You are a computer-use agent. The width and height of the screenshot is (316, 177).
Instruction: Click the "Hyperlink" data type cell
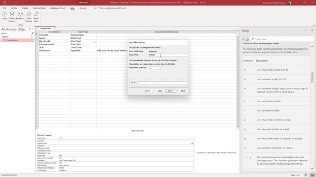pos(83,51)
